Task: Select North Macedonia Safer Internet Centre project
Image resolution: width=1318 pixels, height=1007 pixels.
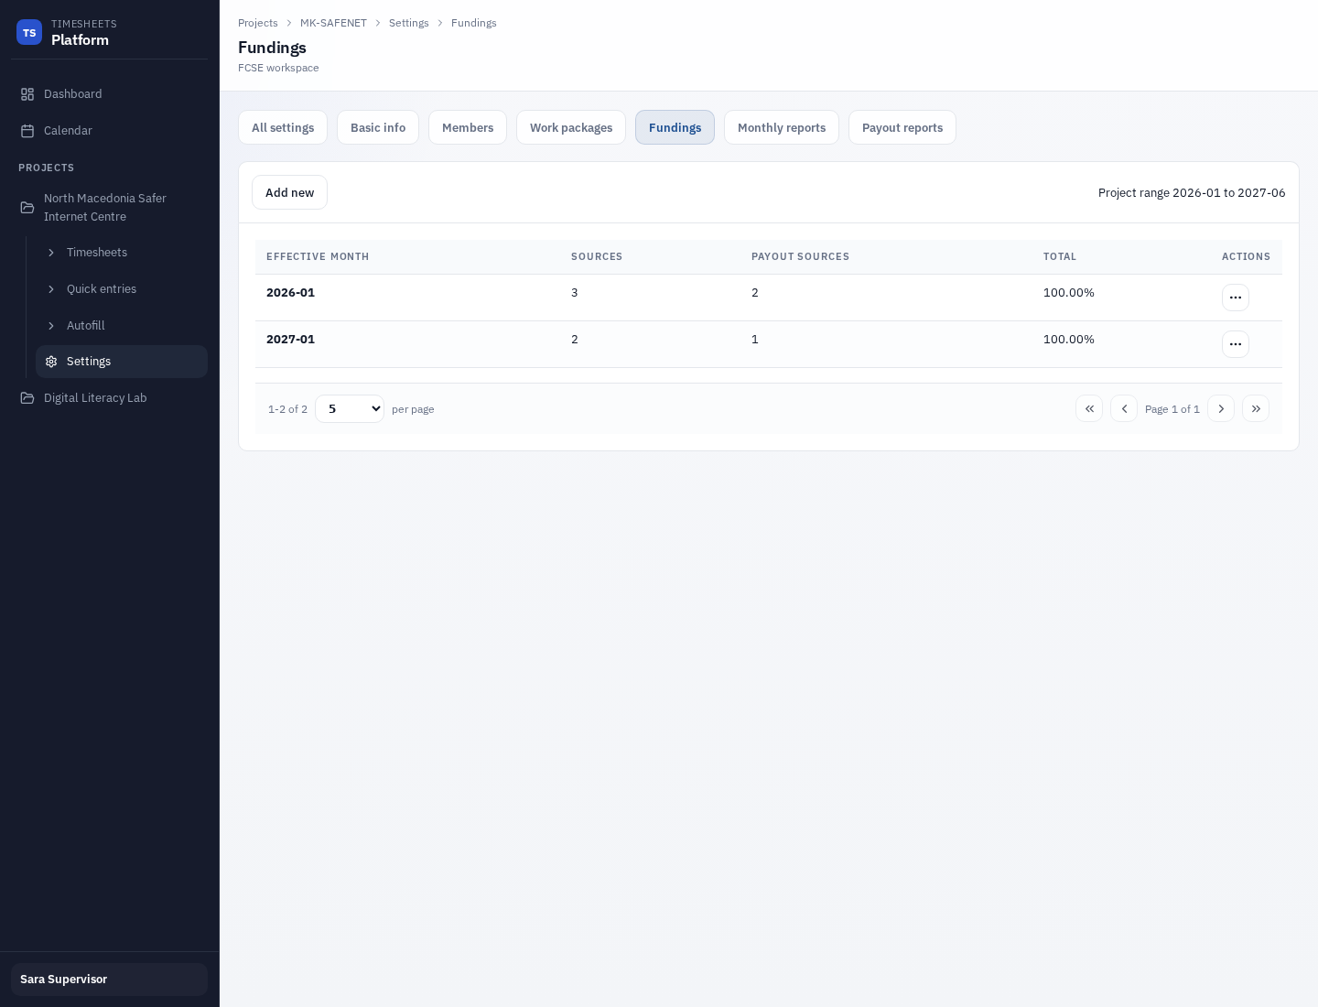Action: pos(104,207)
